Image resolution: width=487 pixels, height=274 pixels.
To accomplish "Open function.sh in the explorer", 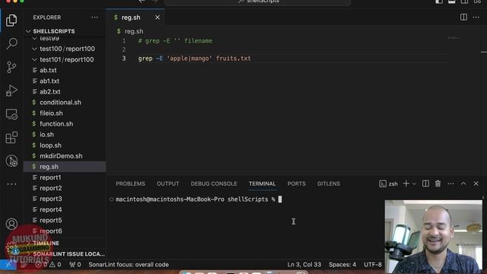I will 65,123.
